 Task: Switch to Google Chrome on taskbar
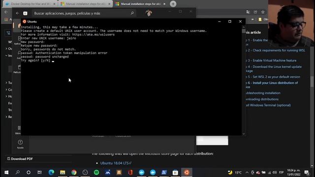click(x=74, y=173)
